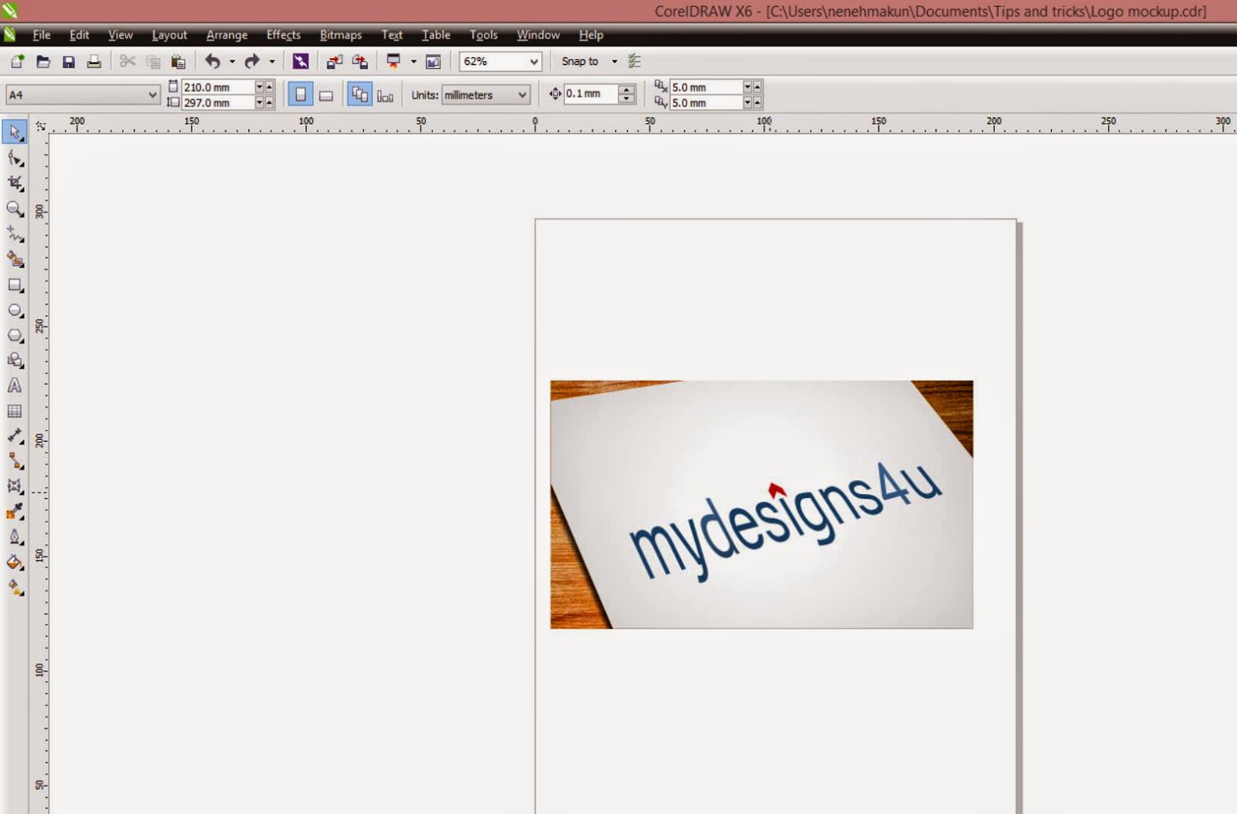The height and width of the screenshot is (814, 1237).
Task: Open the zoom level dropdown
Action: (x=534, y=61)
